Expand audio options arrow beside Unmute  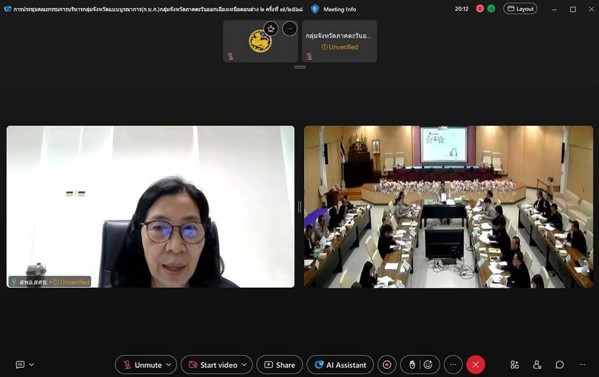(168, 365)
